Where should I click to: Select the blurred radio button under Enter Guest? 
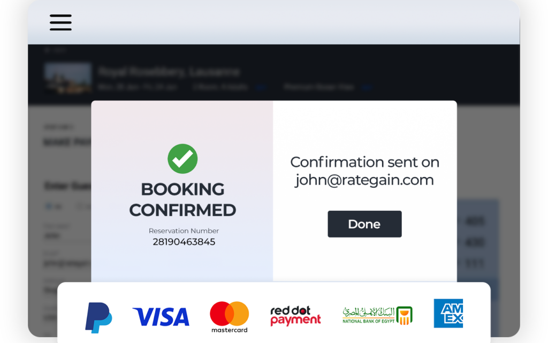coord(49,205)
